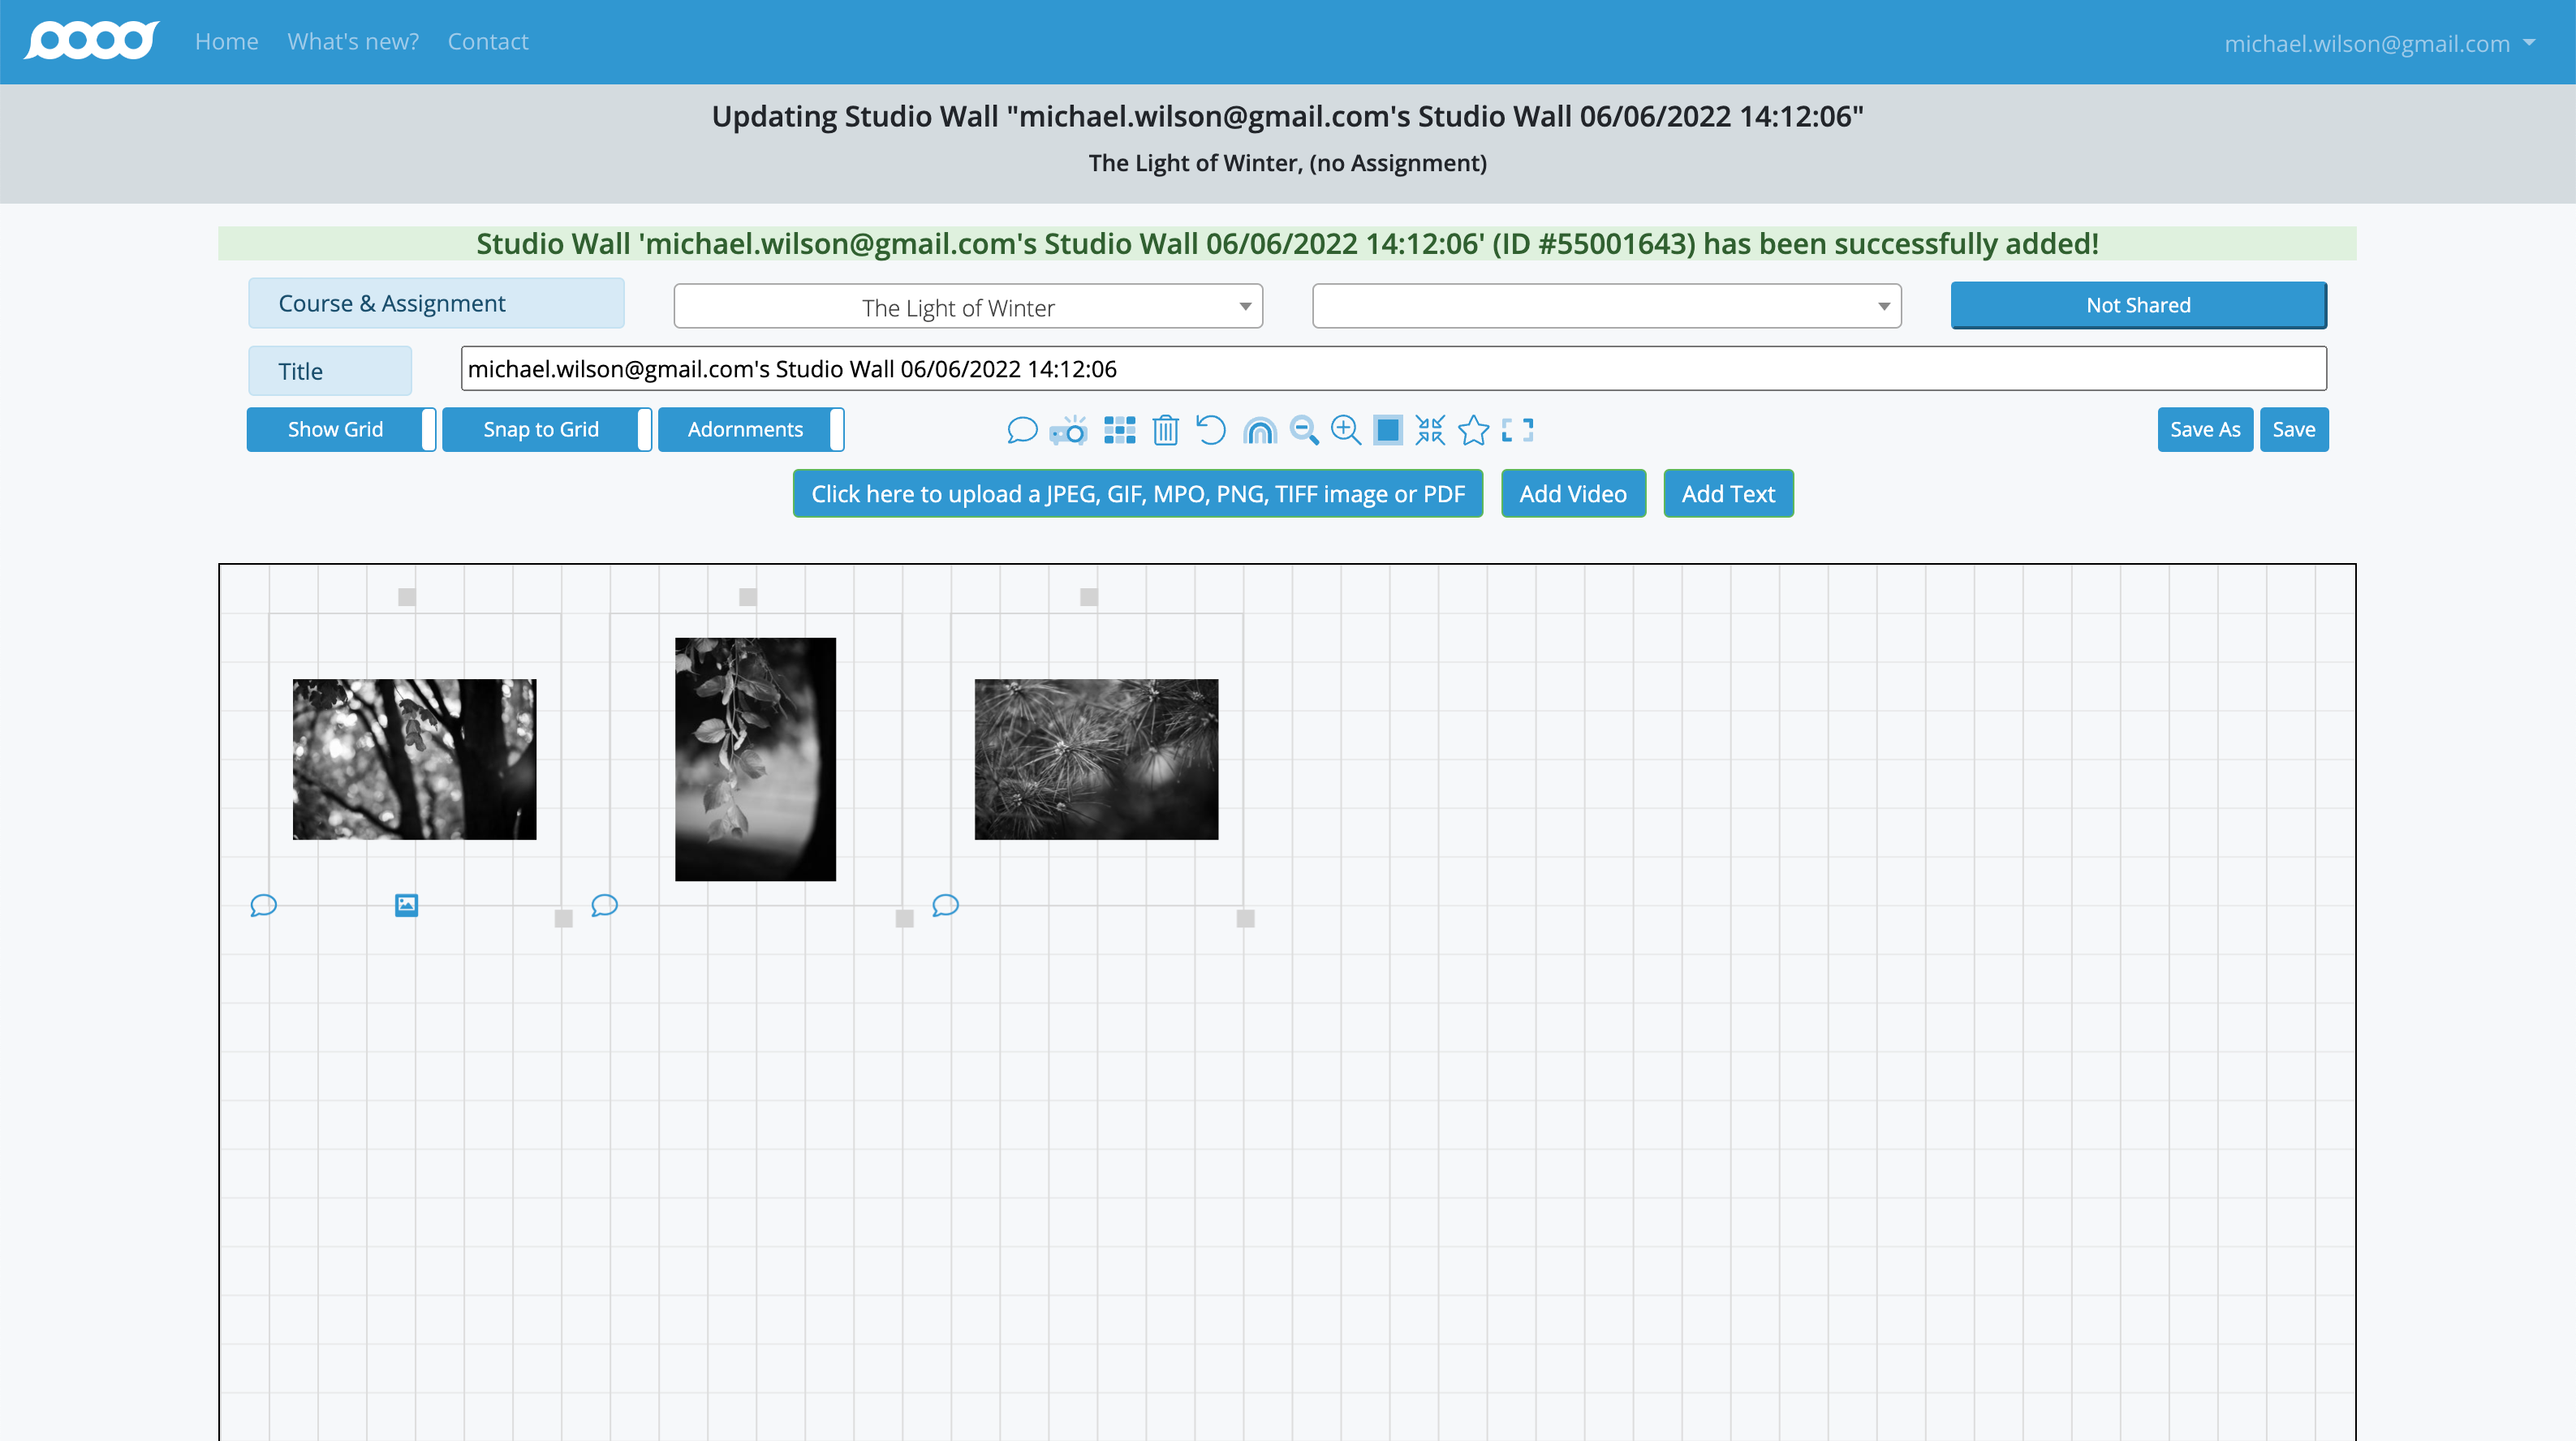Click resize handle below-right of tree photo
Viewport: 2576px width, 1441px height.
pyautogui.click(x=564, y=919)
